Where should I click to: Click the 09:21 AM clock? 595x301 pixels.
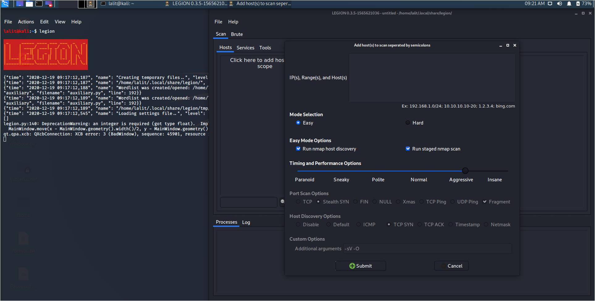[534, 4]
